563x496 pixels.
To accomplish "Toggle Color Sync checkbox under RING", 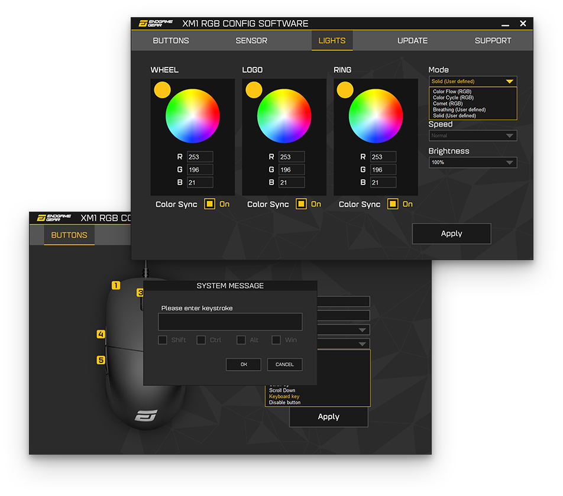I will (393, 204).
